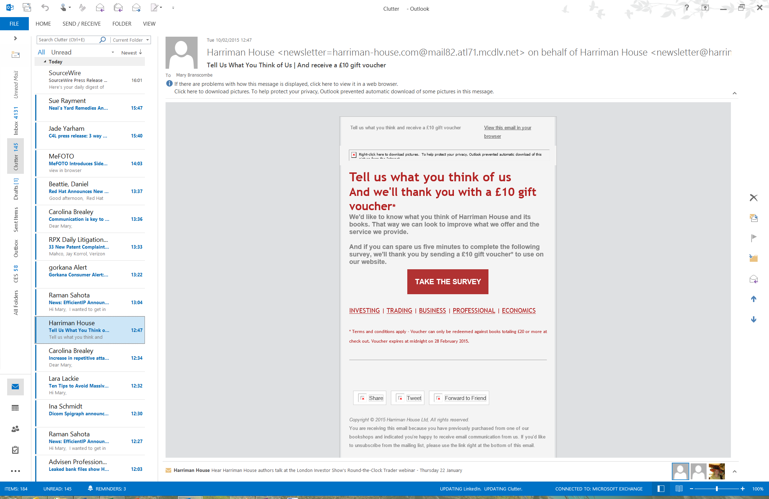Screen dimensions: 769x499
Task: Open MeFOTO Introduces Side message
Action: pos(90,163)
